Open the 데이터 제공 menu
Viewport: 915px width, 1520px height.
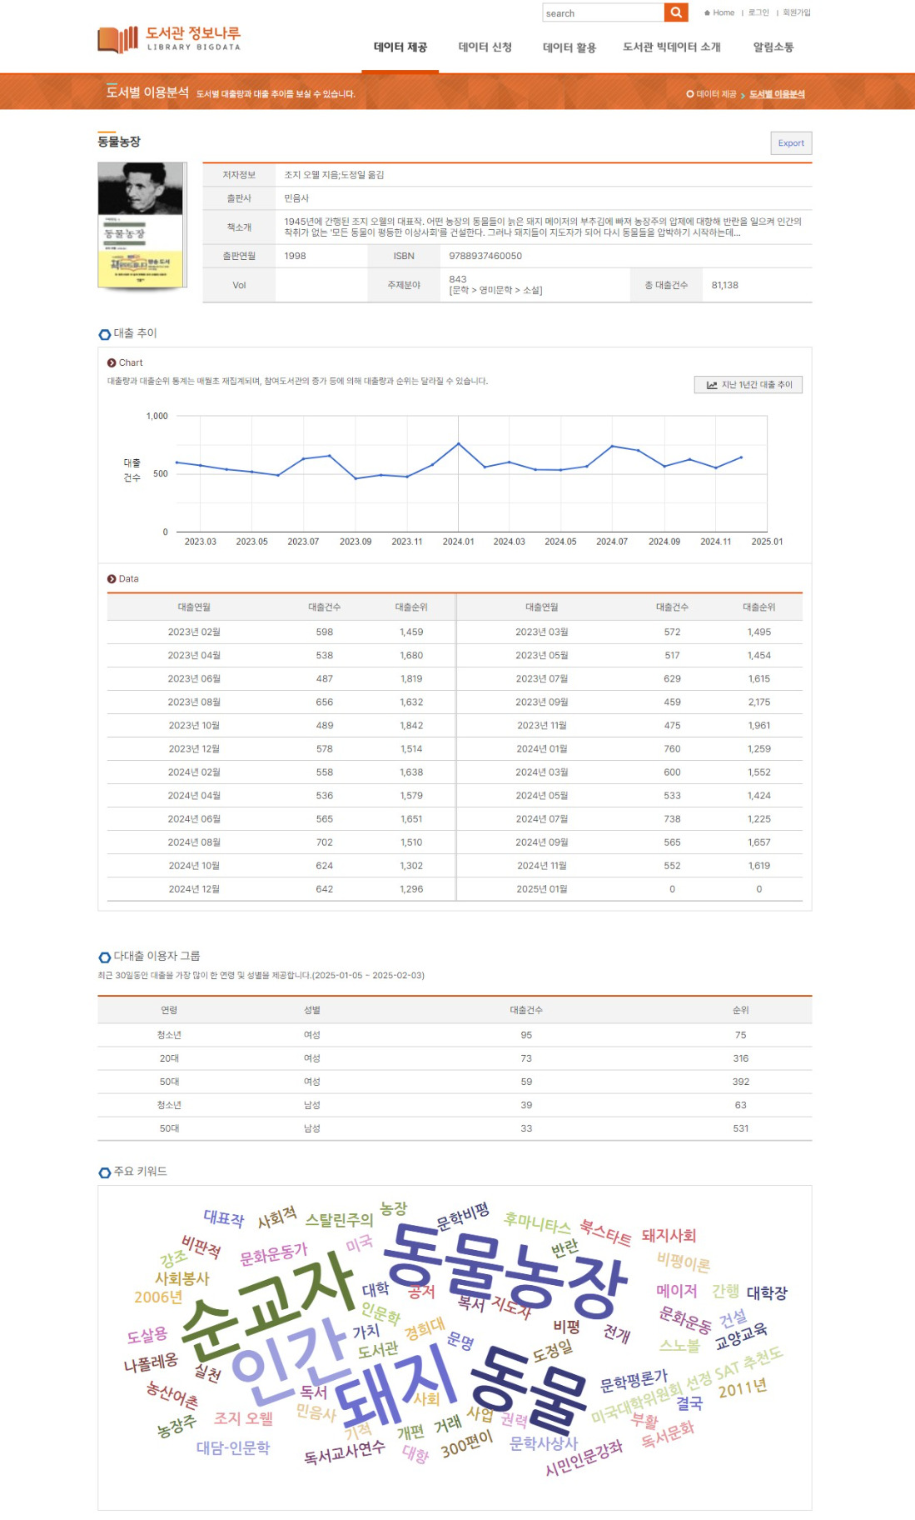400,47
